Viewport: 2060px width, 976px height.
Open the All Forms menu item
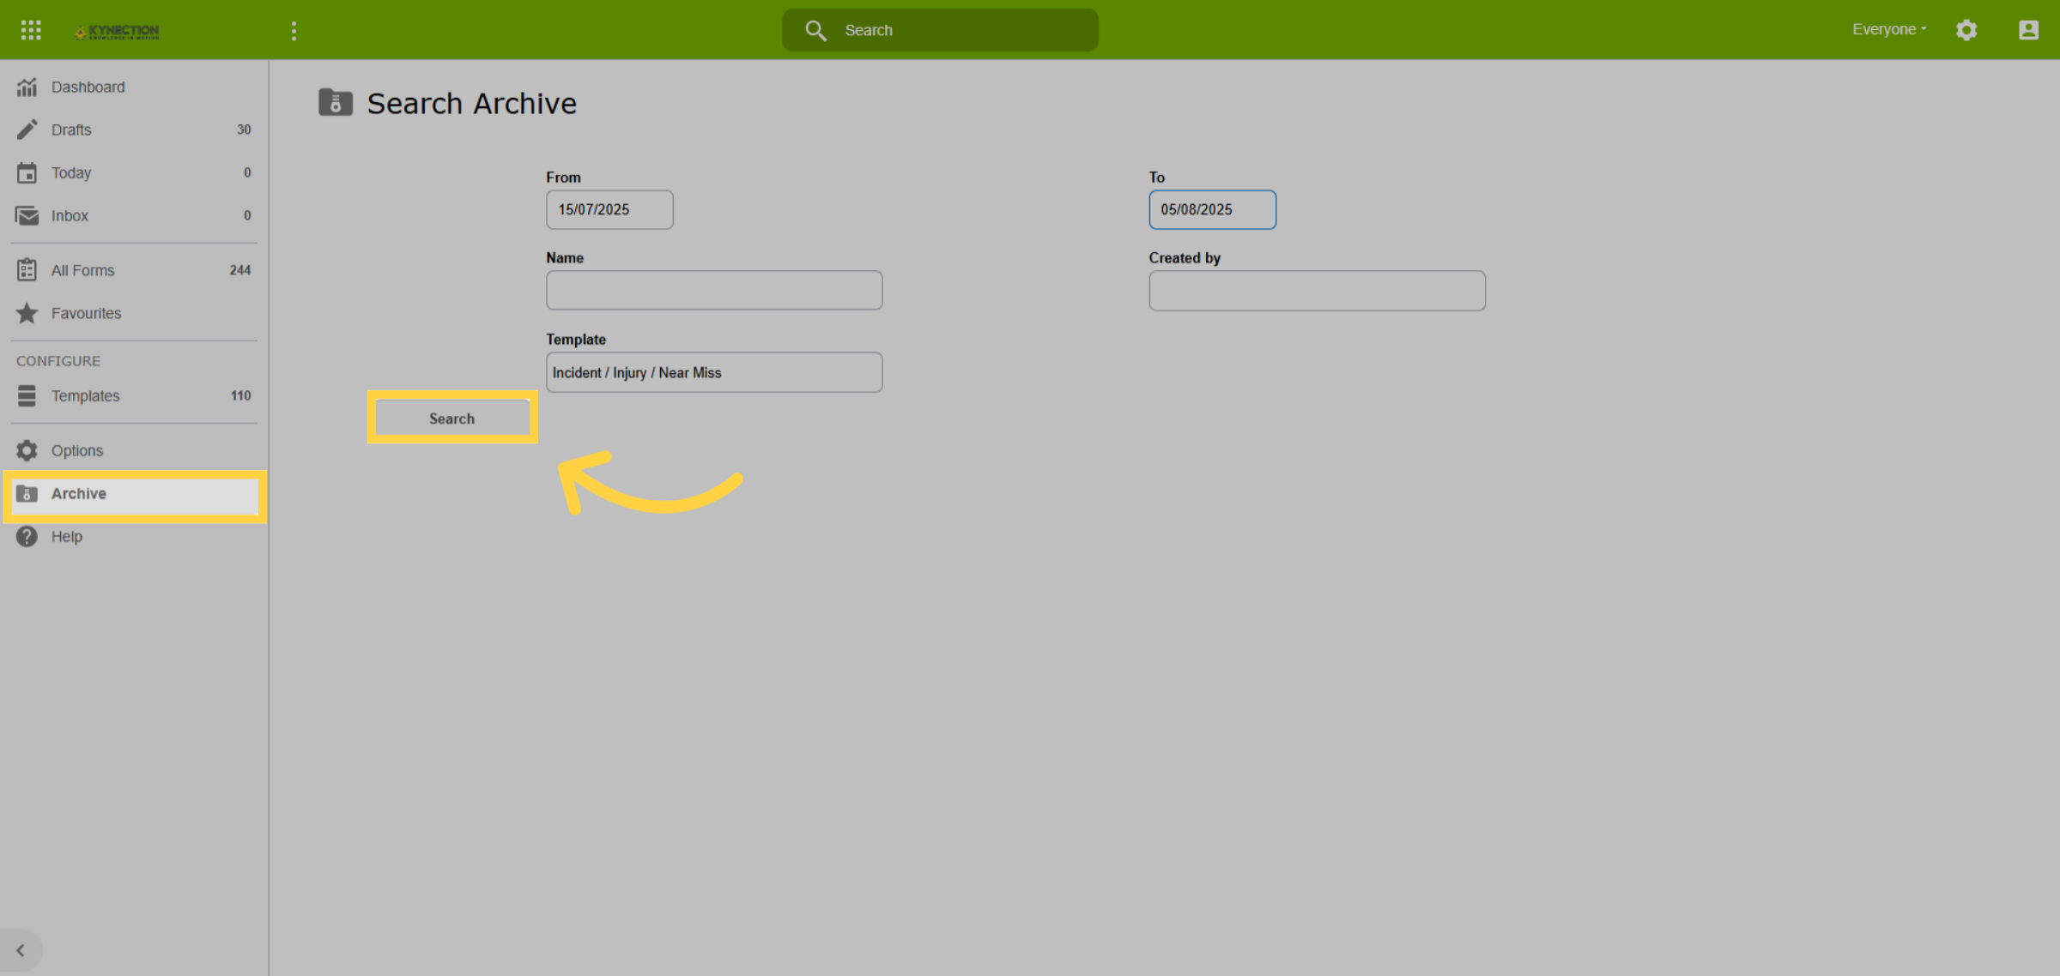click(x=134, y=270)
